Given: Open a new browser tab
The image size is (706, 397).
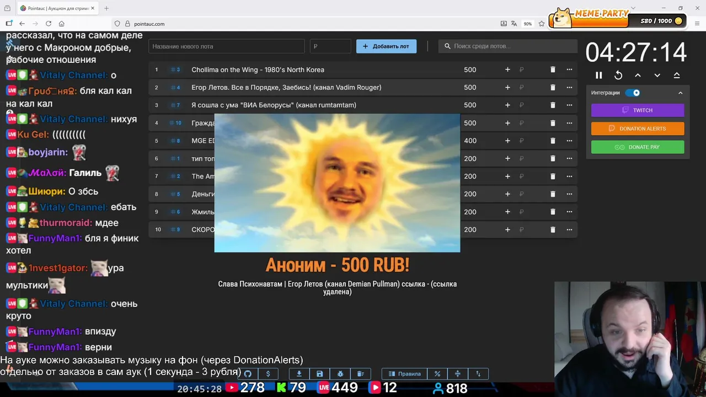Looking at the screenshot, I should pos(106,8).
